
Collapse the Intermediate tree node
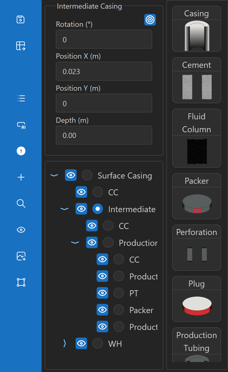65,209
